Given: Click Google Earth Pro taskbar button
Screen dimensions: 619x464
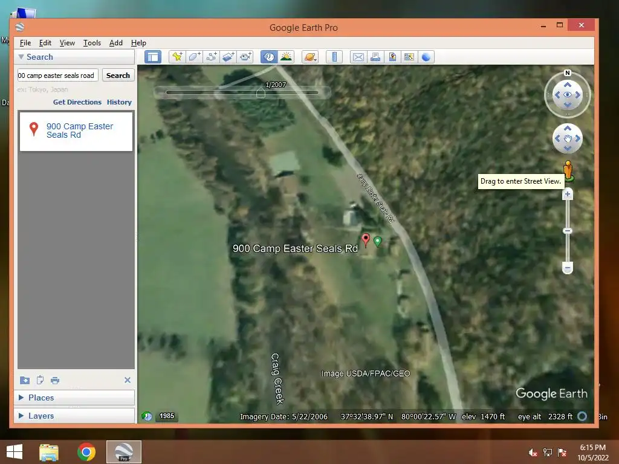Looking at the screenshot, I should 123,452.
